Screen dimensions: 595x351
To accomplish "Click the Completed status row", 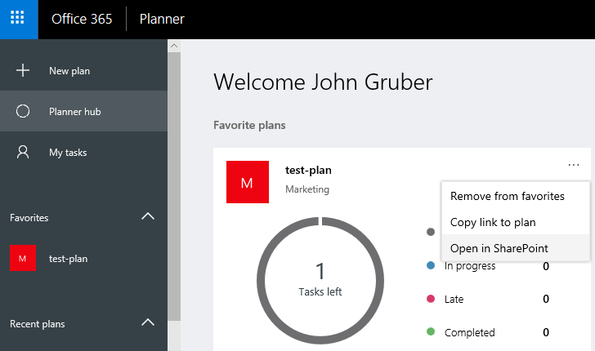I will (488, 332).
